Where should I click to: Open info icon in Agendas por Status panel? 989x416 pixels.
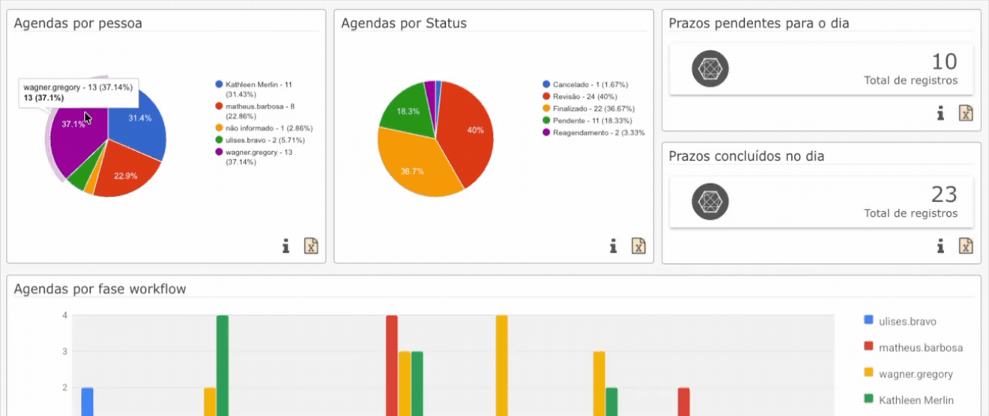tap(613, 245)
